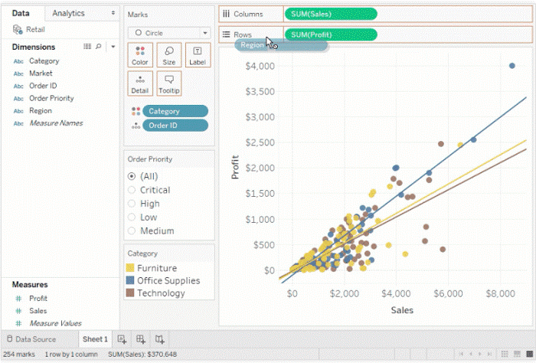Click the new dashboard icon
Viewport: 536px width, 363px height.
(x=141, y=338)
